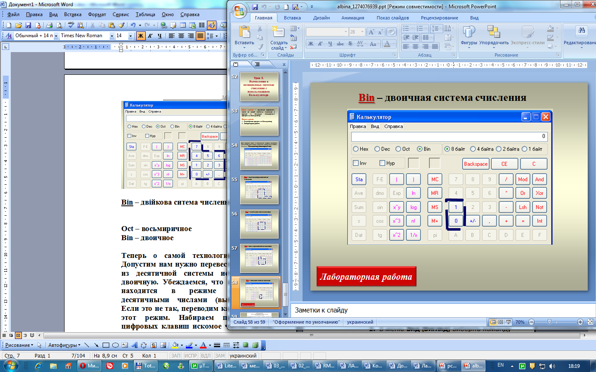The height and width of the screenshot is (372, 596).
Task: Toggle Center alignment in Word toolbar
Action: pos(181,36)
